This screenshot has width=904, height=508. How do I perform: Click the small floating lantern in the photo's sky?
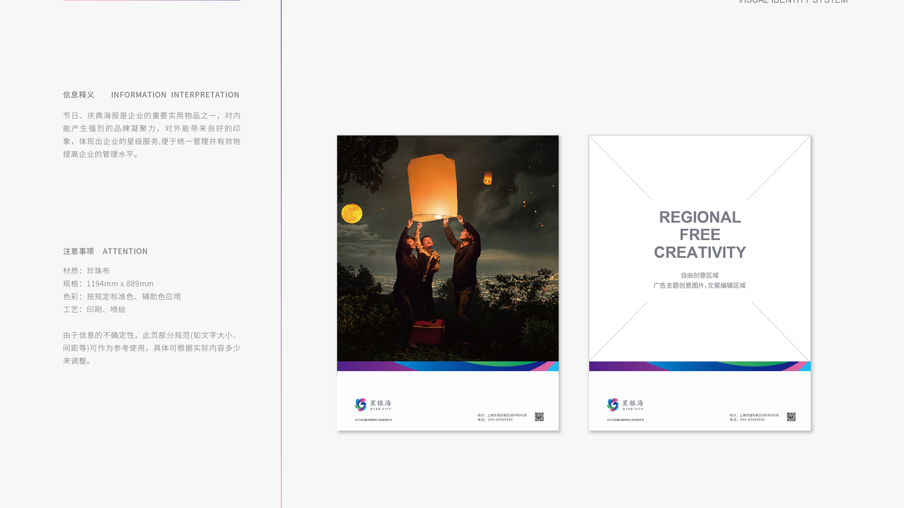click(x=488, y=178)
